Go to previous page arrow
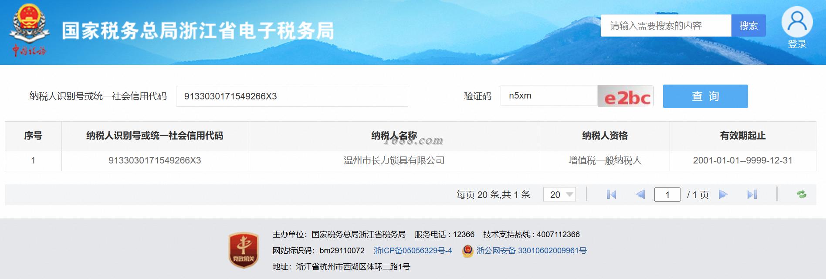 640,194
